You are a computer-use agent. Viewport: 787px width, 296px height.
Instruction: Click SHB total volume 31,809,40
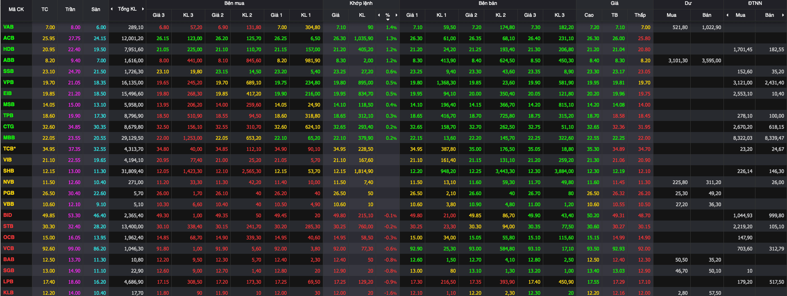point(132,171)
